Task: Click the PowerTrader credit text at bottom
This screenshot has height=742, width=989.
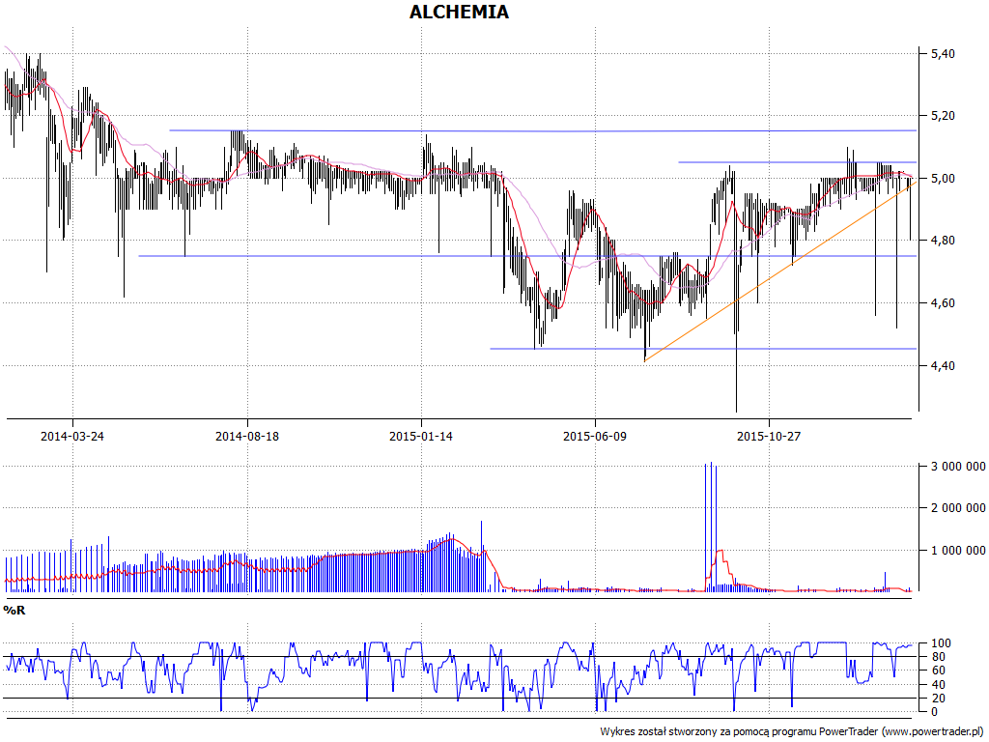Action: [792, 732]
